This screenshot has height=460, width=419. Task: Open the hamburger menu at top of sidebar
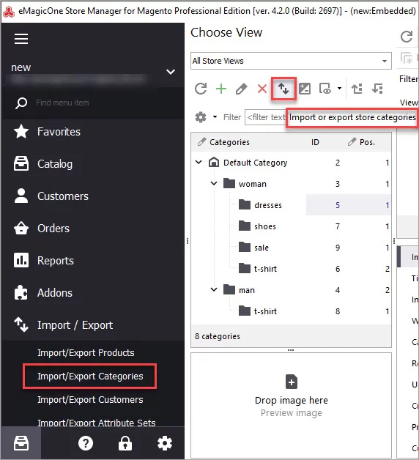point(21,39)
